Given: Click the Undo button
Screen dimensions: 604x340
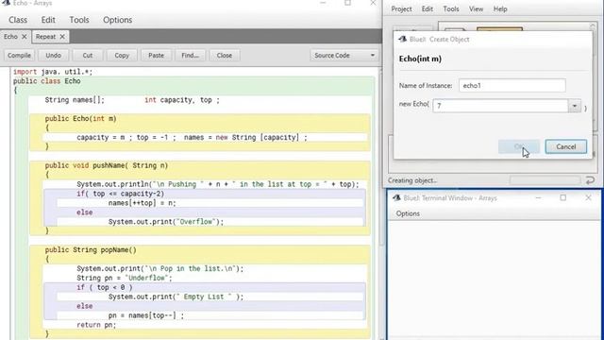Looking at the screenshot, I should 53,56.
